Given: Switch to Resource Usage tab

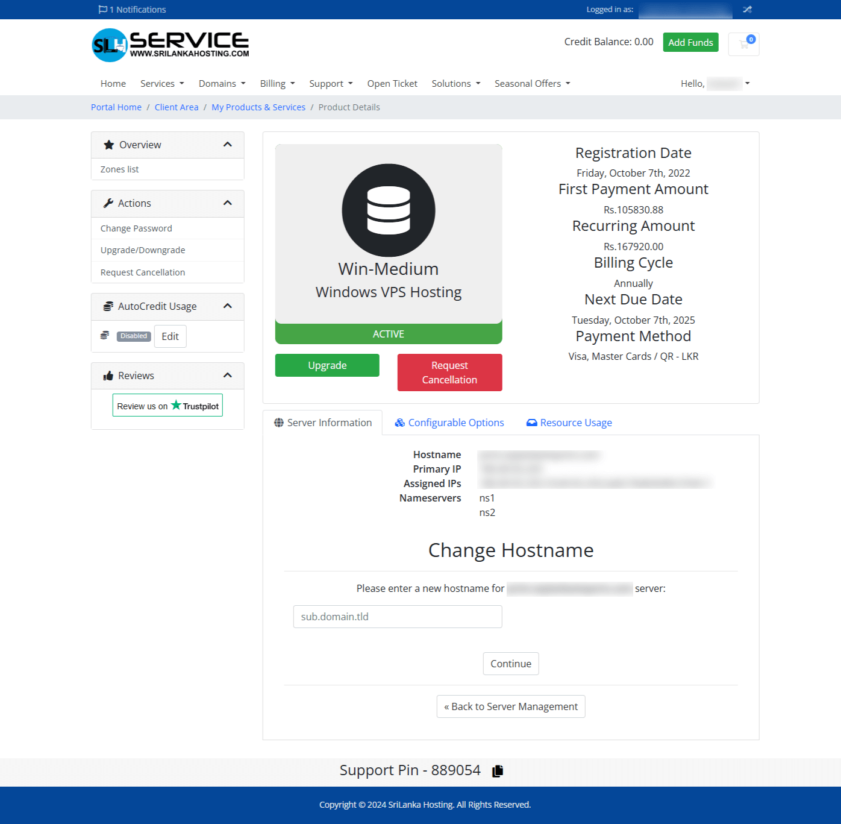Looking at the screenshot, I should (x=569, y=423).
